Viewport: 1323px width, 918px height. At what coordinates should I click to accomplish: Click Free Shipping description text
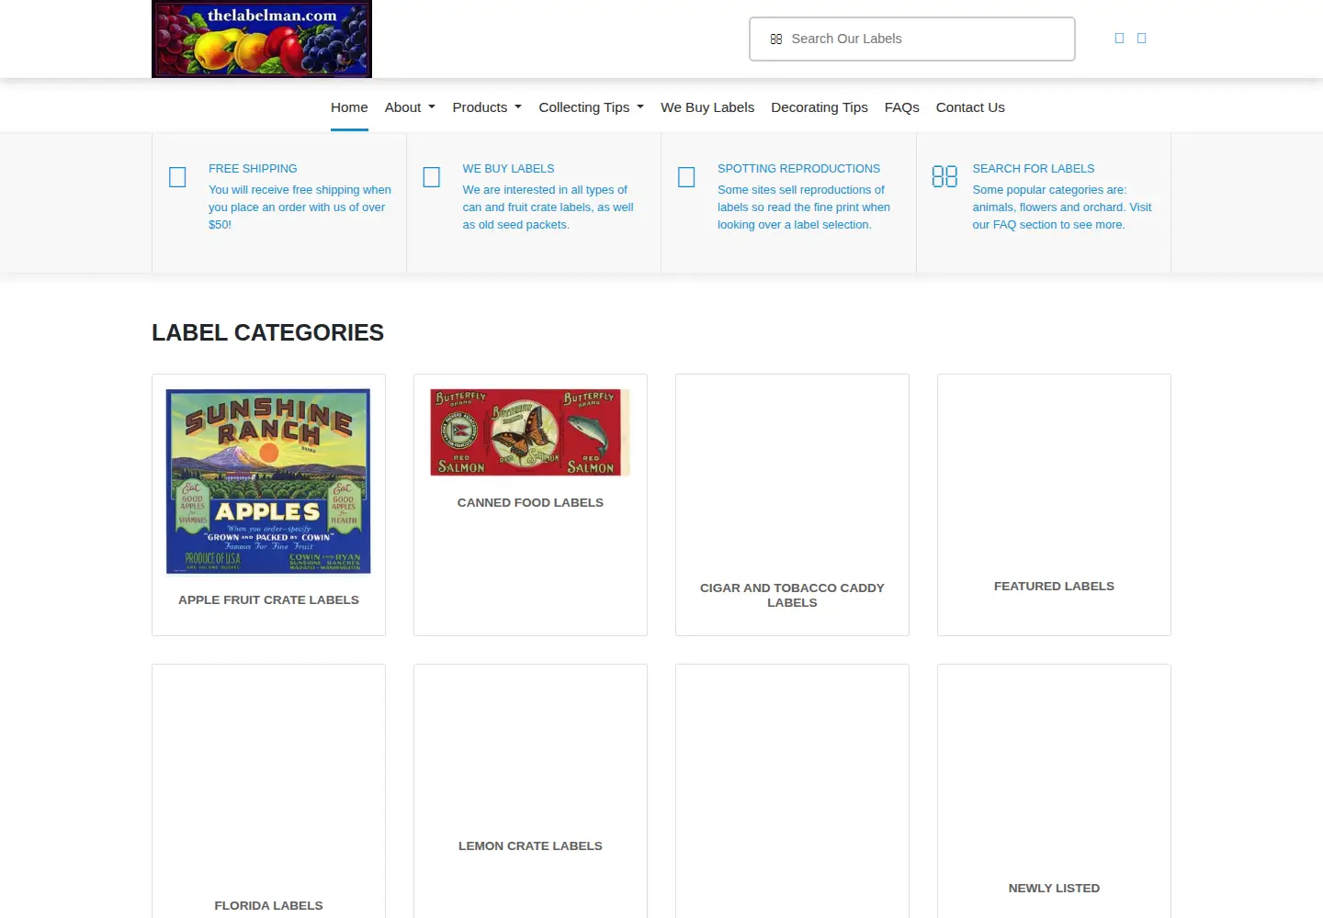[x=300, y=207]
